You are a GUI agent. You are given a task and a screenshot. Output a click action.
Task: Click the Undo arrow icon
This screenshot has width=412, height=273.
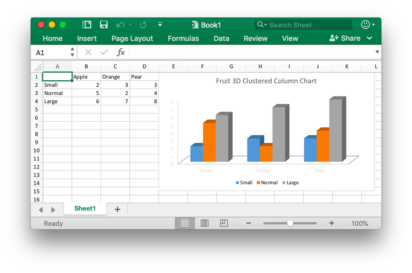point(121,25)
